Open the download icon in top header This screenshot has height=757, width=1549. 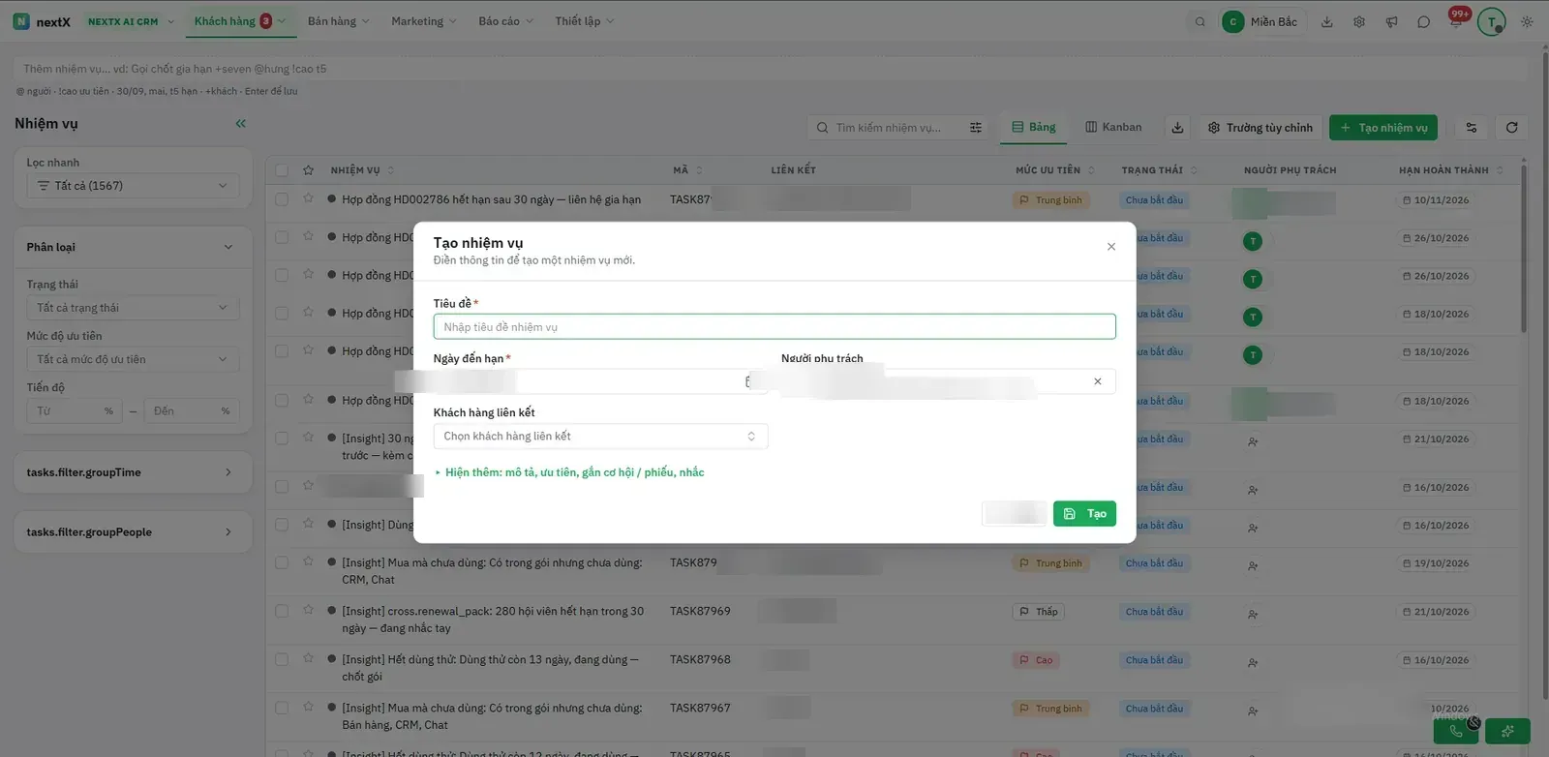pos(1327,21)
